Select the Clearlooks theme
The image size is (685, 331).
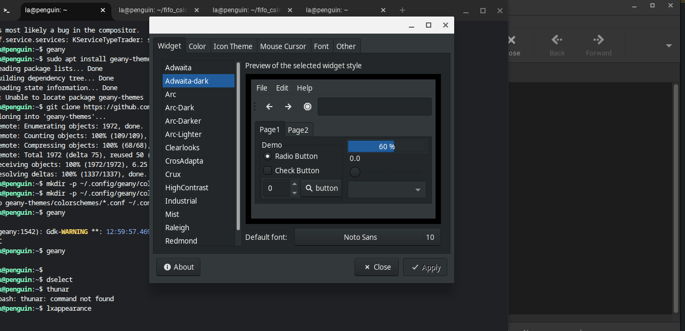tap(198, 148)
